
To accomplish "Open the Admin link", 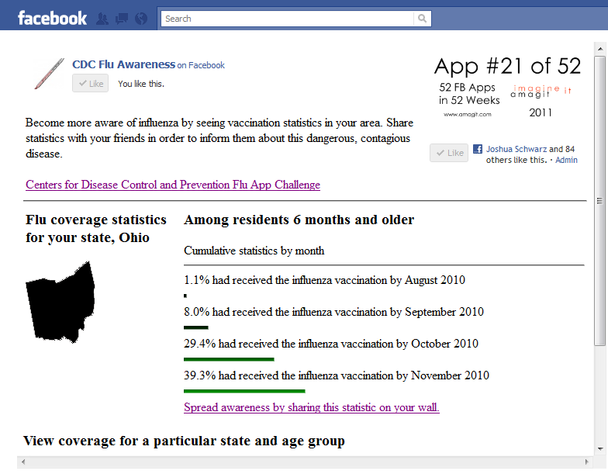I will point(566,160).
